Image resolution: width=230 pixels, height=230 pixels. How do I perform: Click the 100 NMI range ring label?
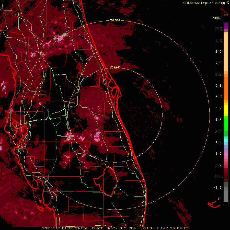tap(115, 20)
